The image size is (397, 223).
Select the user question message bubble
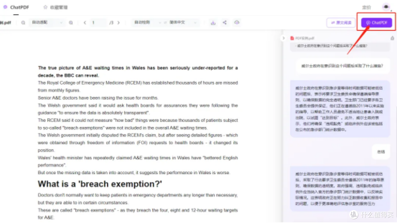coord(342,66)
